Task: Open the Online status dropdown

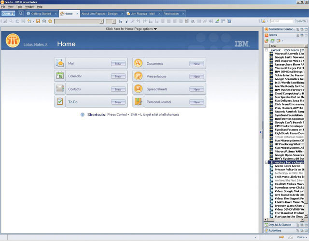Action: coord(302,237)
